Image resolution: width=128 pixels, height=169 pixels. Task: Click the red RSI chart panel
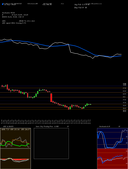tap(112, 159)
